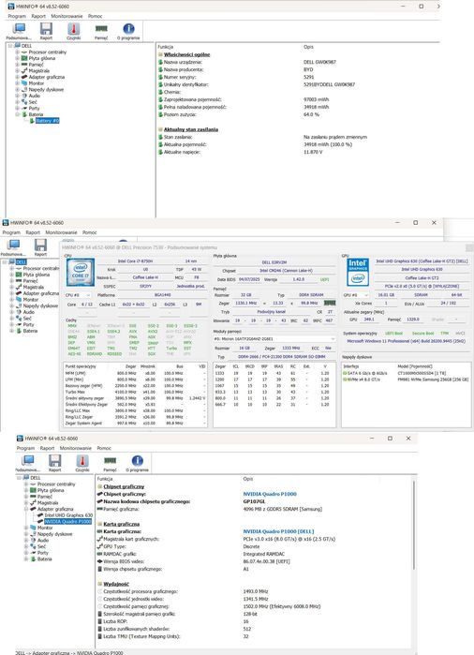Image resolution: width=474 pixels, height=655 pixels.
Task: Click the Pamięć RAM icon in top window toolbar
Action: pyautogui.click(x=101, y=31)
